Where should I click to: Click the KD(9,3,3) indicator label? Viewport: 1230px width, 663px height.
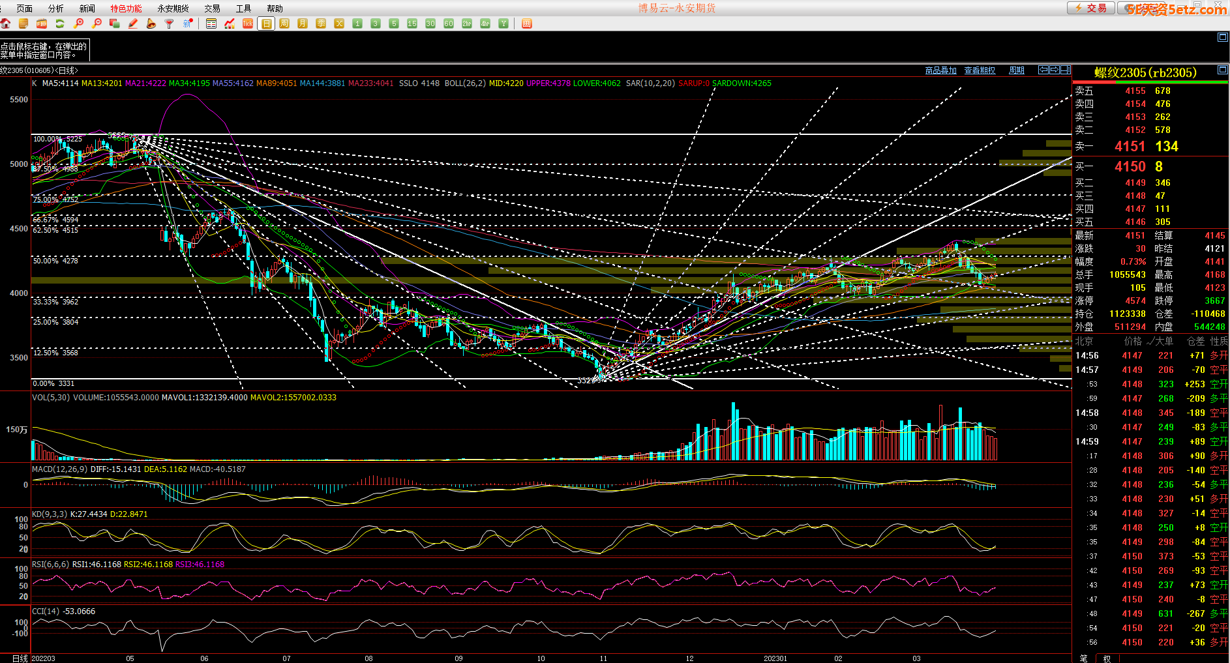click(x=50, y=514)
